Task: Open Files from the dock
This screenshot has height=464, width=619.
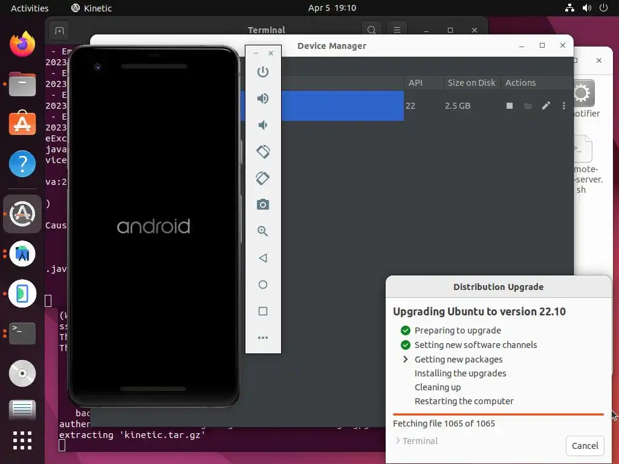Action: 22,84
